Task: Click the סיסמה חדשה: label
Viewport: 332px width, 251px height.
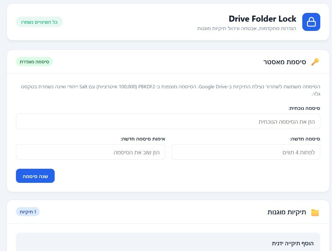Action: pos(305,139)
